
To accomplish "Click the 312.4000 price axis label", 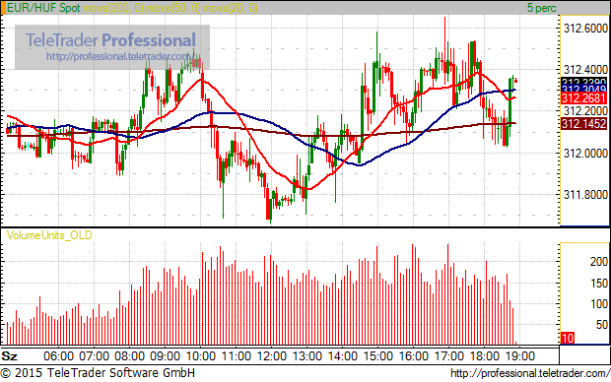I will coord(585,70).
